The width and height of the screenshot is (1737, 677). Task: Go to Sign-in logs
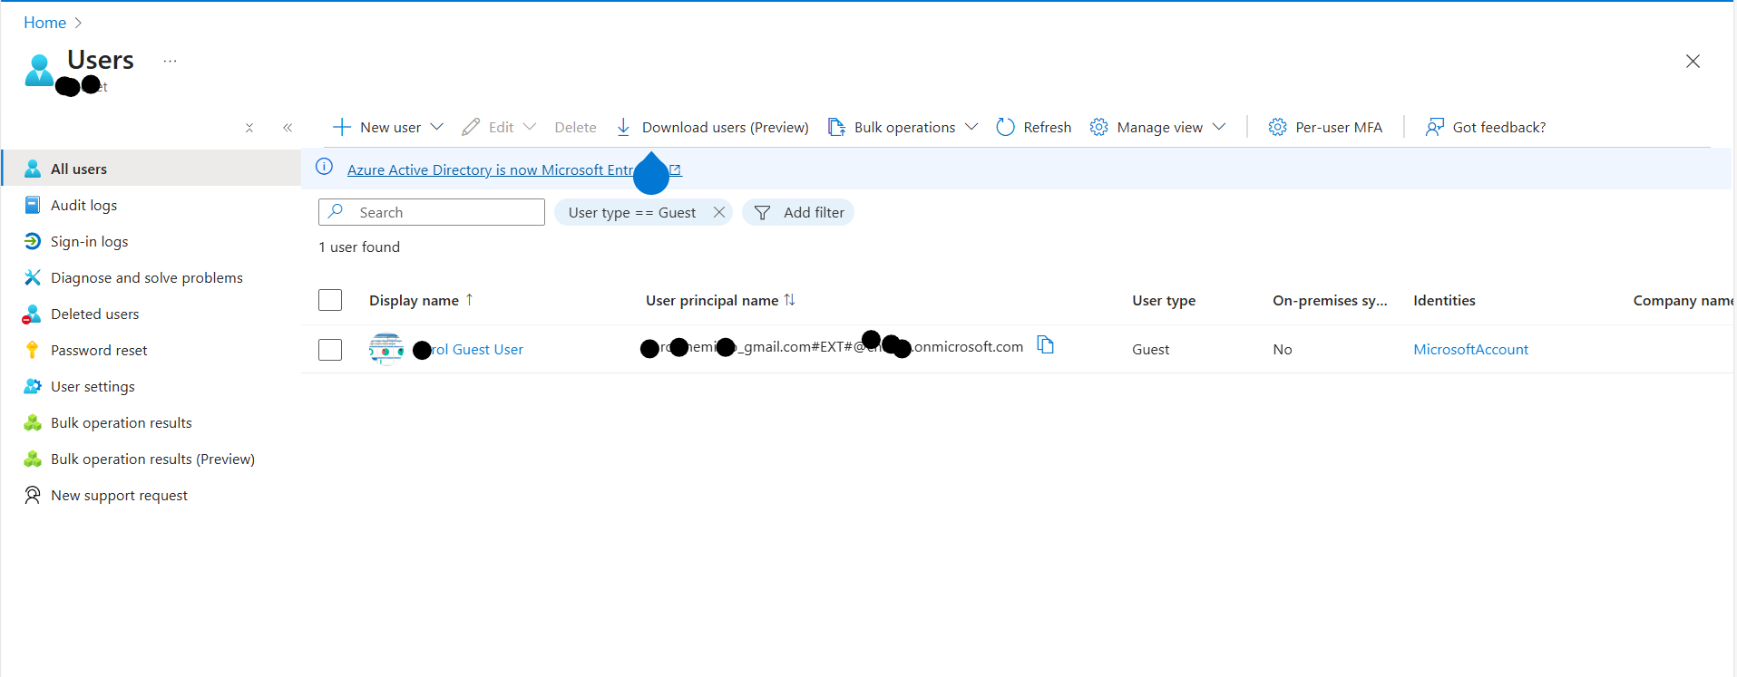89,241
